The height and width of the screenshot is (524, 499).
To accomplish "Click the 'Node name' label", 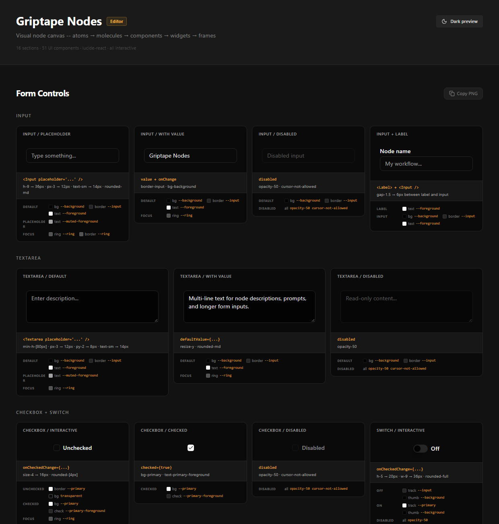I will click(x=395, y=151).
